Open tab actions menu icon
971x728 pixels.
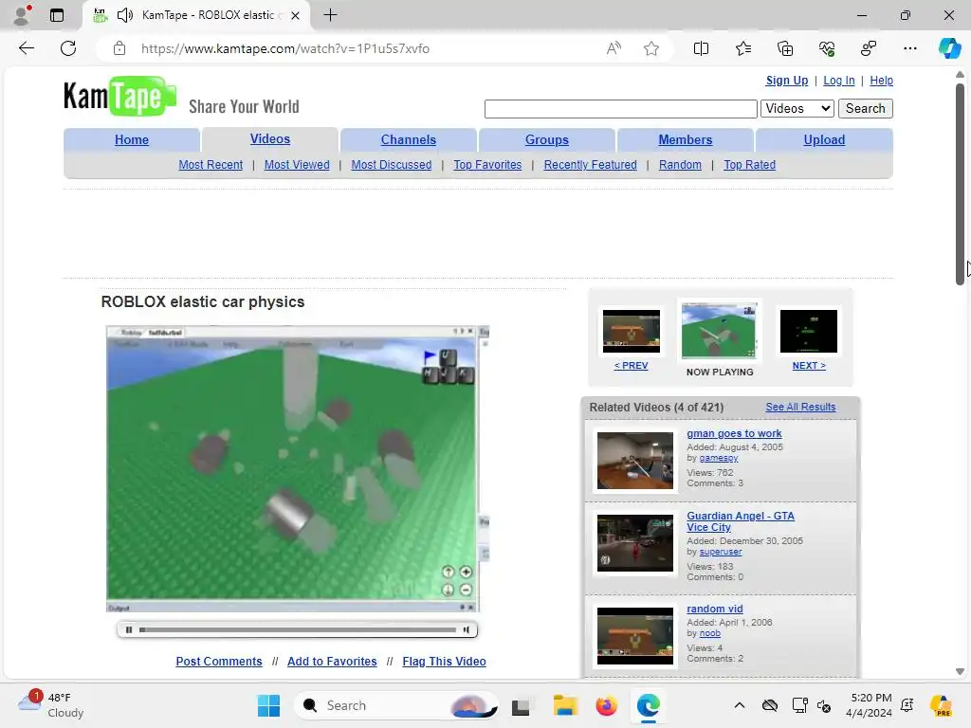tap(56, 15)
